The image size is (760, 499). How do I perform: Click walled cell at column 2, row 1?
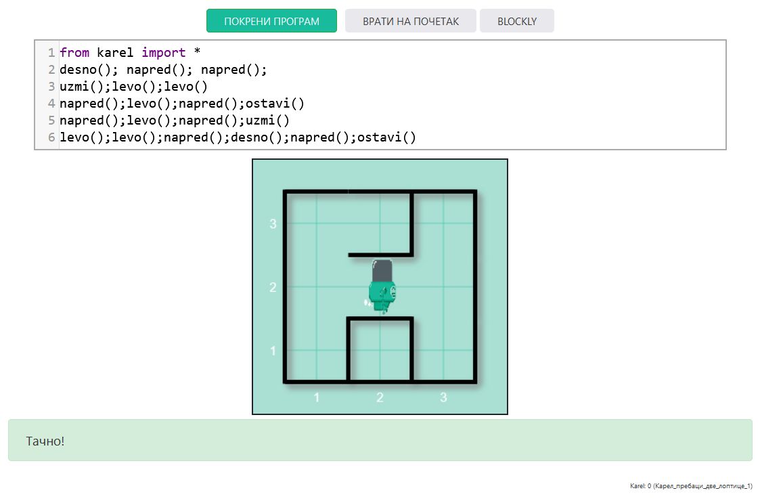click(x=380, y=351)
